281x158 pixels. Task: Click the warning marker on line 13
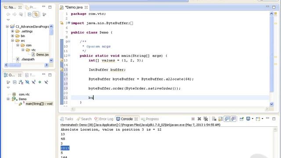click(61, 60)
